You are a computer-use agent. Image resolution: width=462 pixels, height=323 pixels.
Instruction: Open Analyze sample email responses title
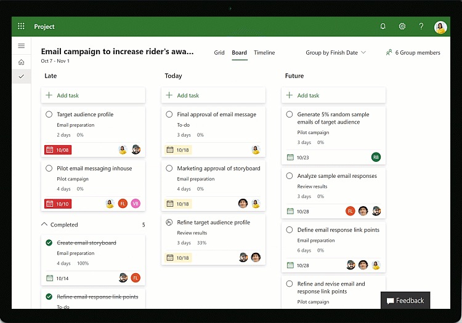coord(337,175)
